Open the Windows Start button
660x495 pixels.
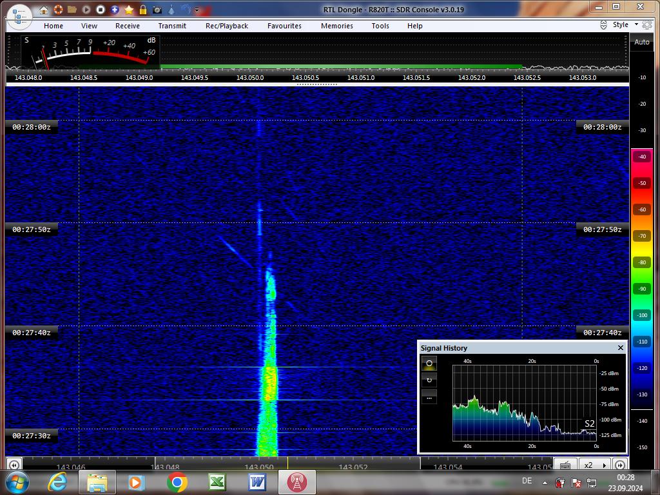16,482
